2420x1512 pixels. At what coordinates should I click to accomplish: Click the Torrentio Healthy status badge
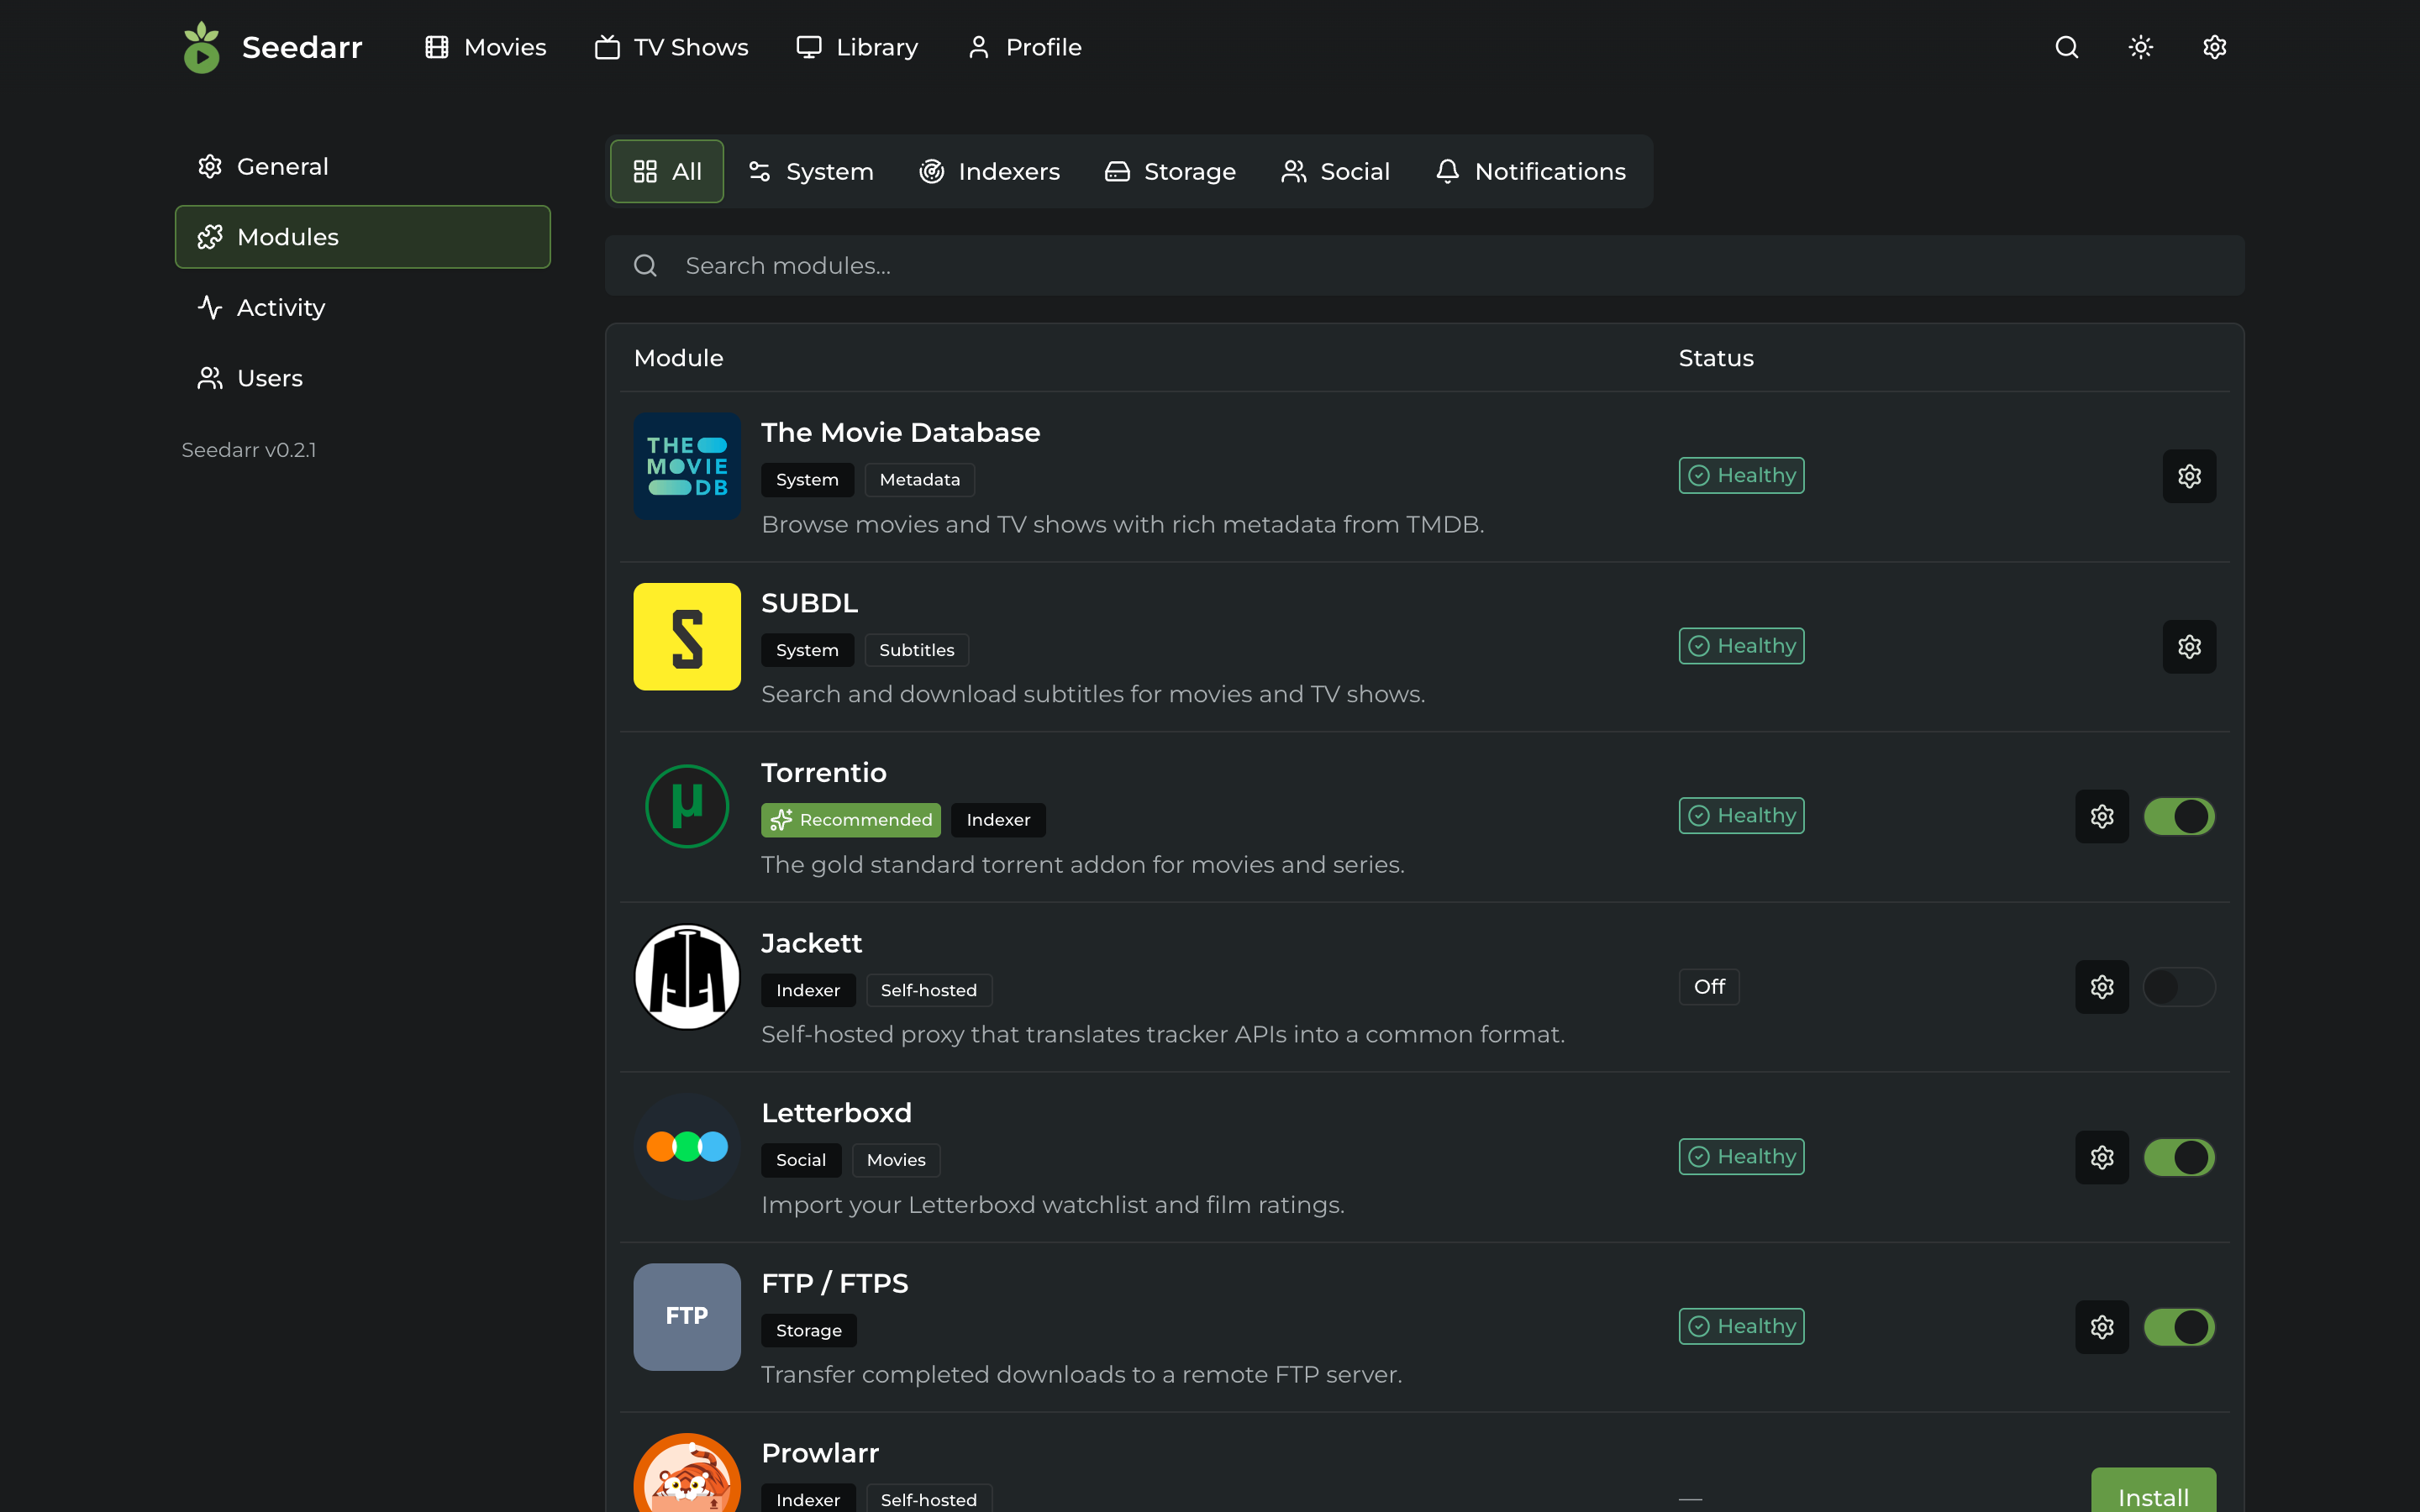tap(1741, 816)
